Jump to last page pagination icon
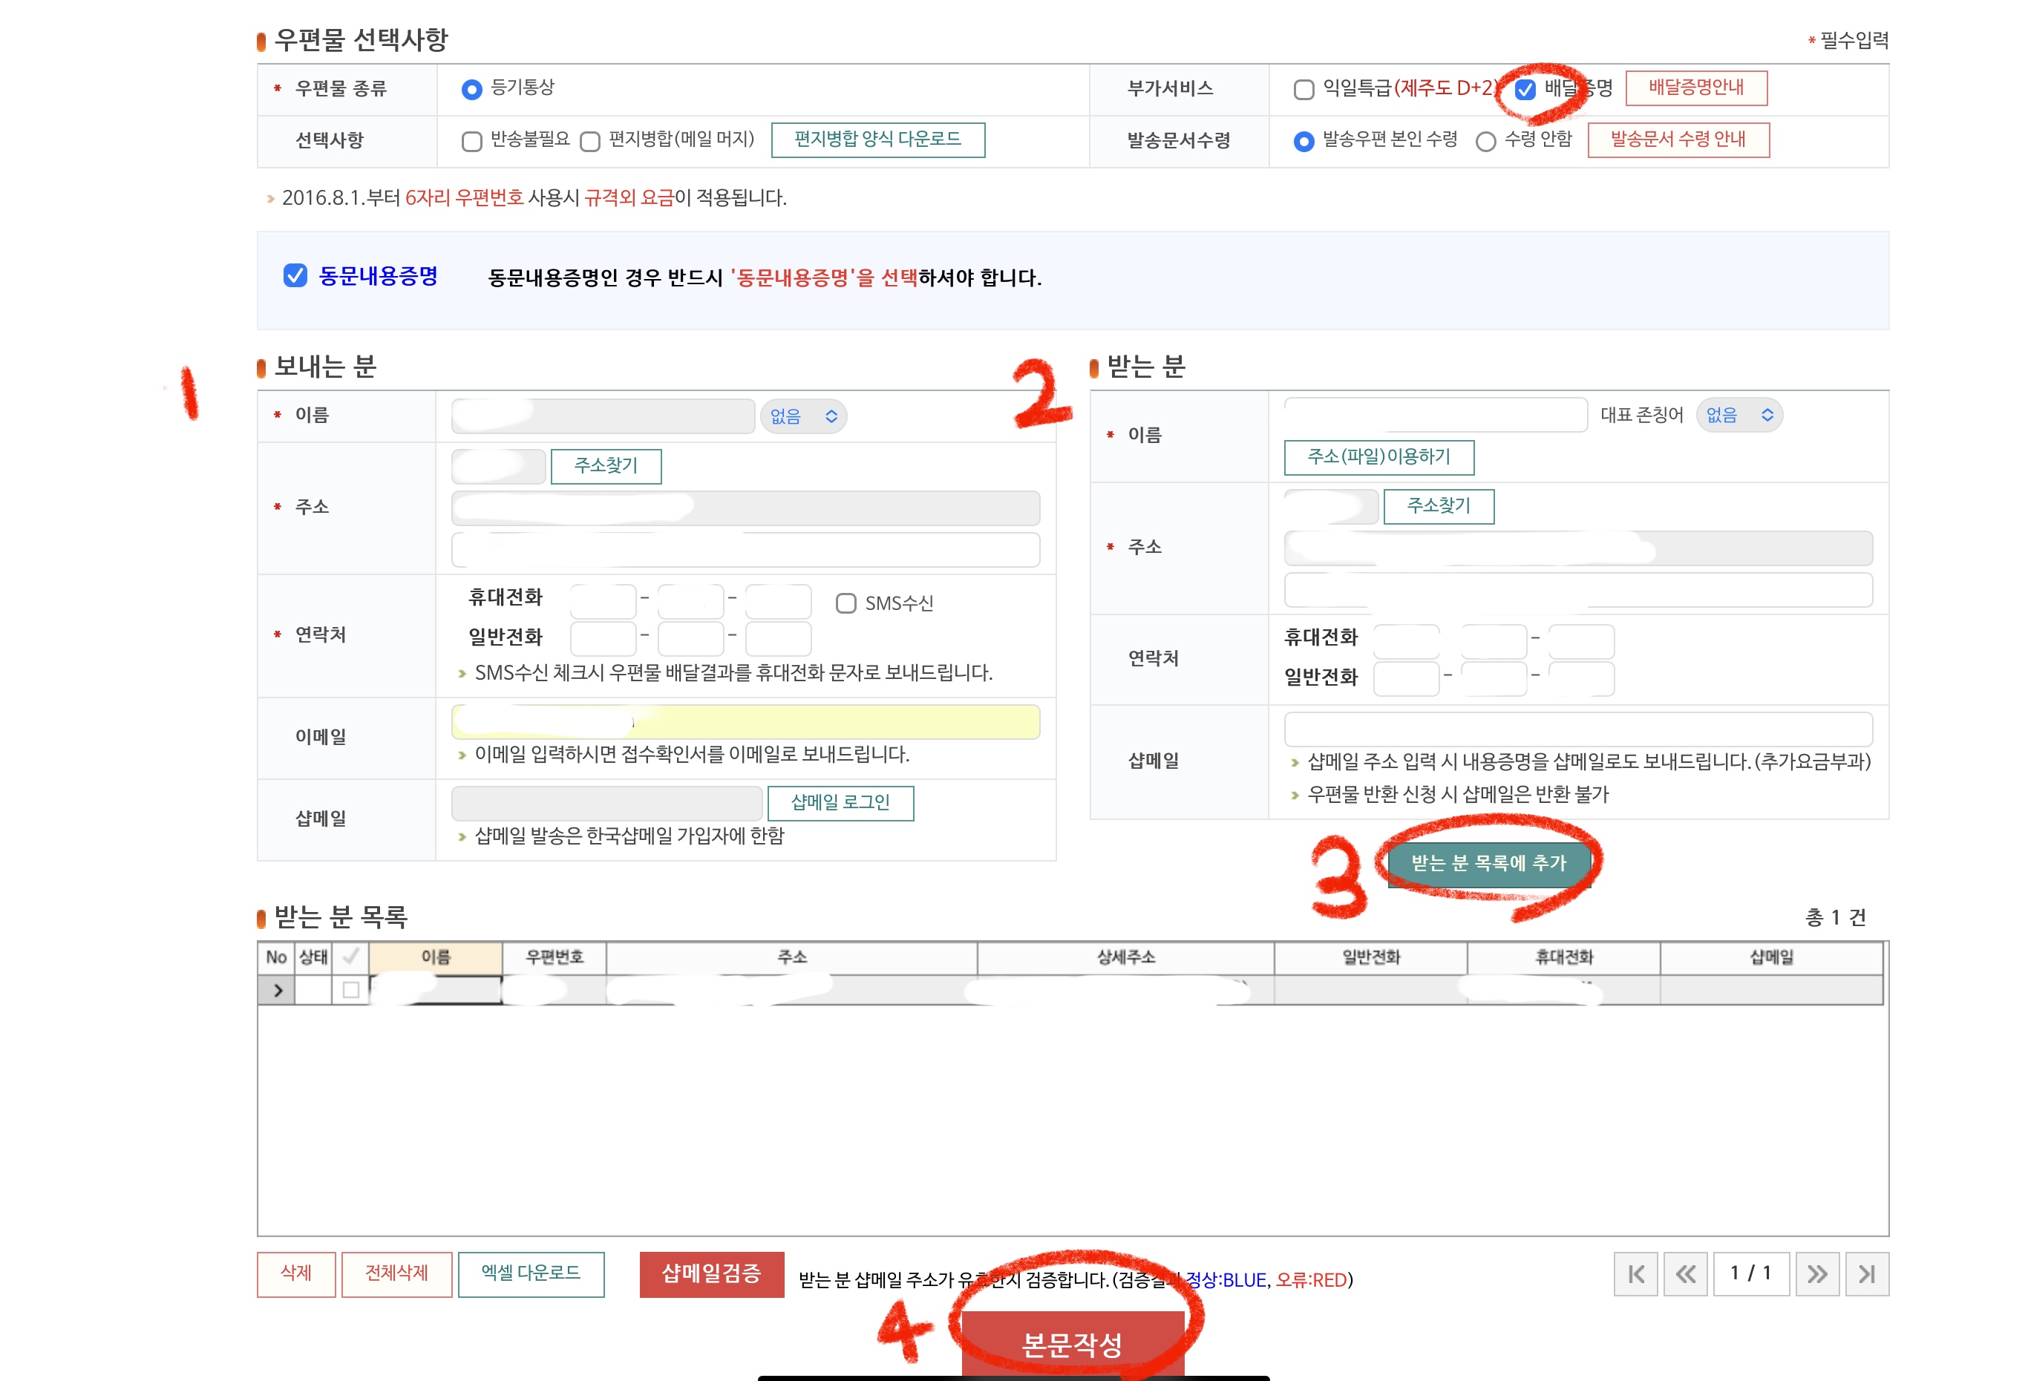The height and width of the screenshot is (1381, 2028). (x=1867, y=1273)
